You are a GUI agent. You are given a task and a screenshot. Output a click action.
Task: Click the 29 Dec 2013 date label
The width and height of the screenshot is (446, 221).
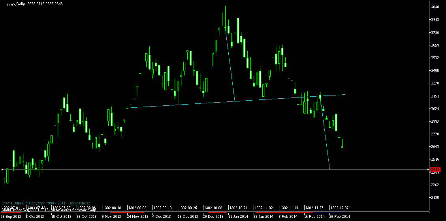coord(213,216)
